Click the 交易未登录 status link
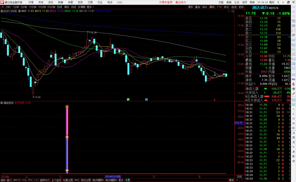This screenshot has width=296, height=182. (166, 2)
